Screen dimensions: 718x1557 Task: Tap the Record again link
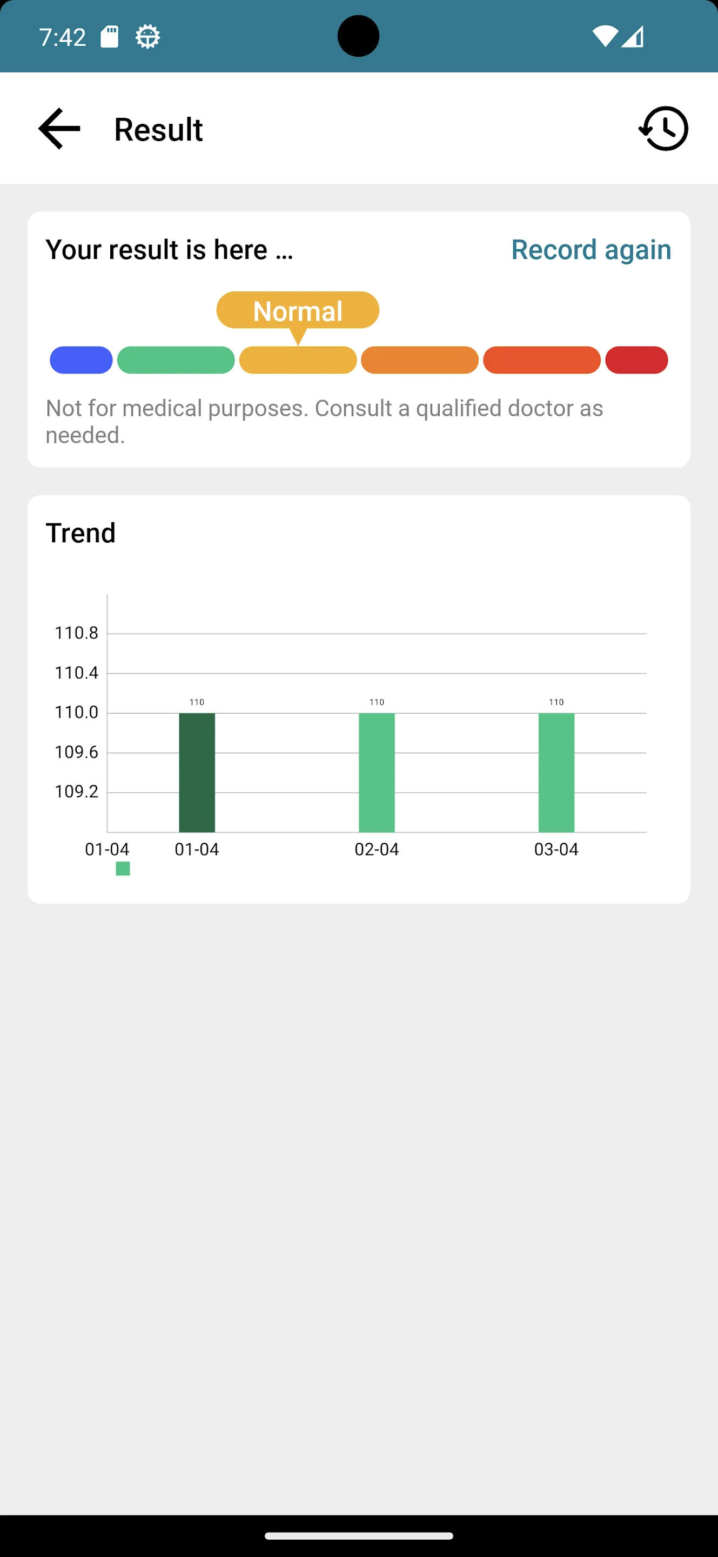(x=591, y=250)
